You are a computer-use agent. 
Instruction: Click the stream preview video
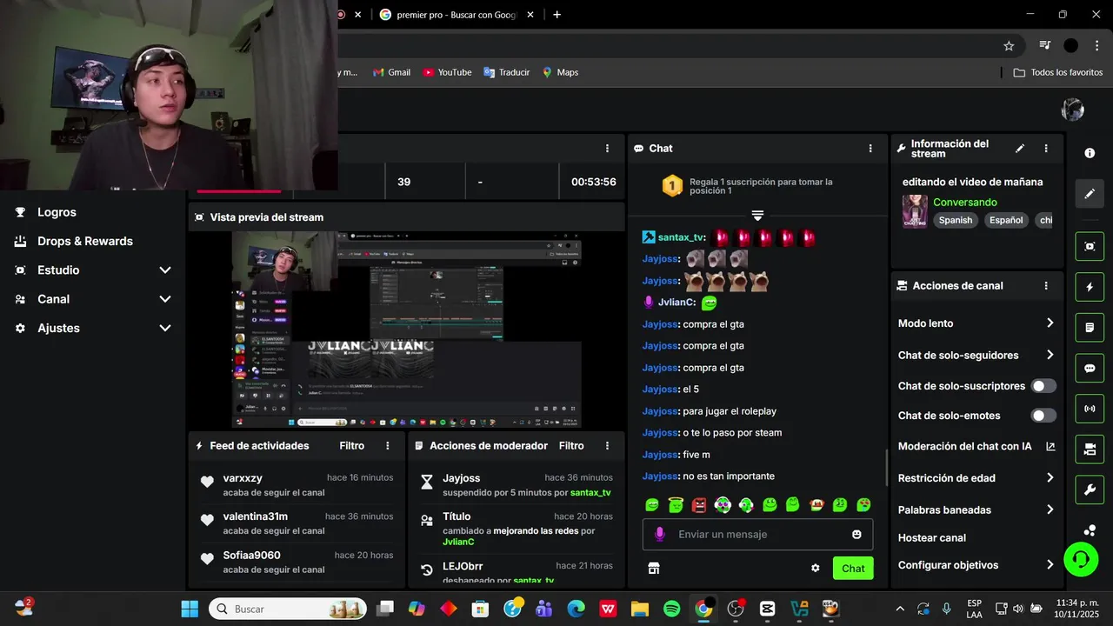(407, 330)
